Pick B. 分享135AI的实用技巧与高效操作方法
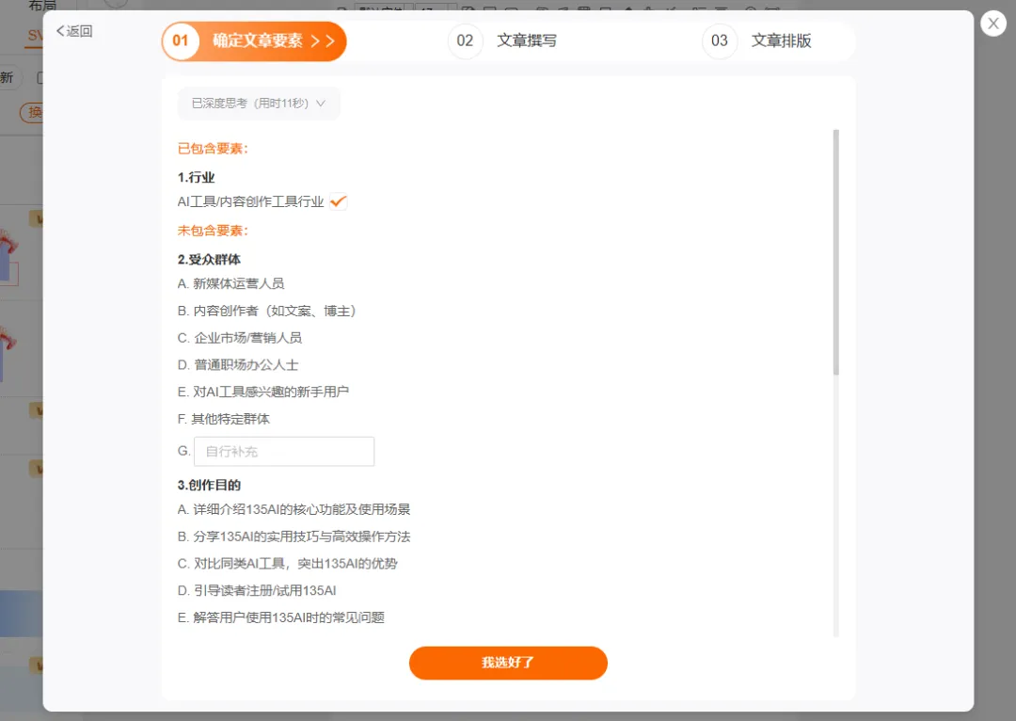Viewport: 1016px width, 721px height. pos(294,537)
